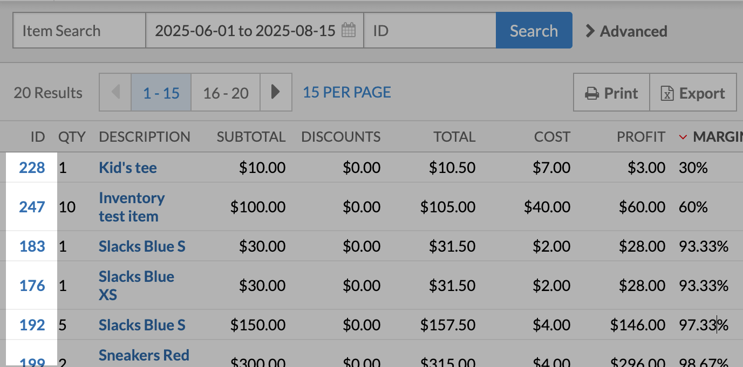The image size is (743, 367).
Task: Open the date range 2025-06-01 to 2025-08-15 field
Action: 246,31
